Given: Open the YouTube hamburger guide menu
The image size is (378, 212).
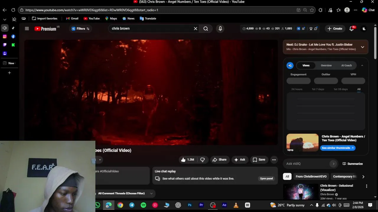Looking at the screenshot, I should pos(27,29).
